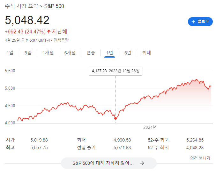Click the arrow icon in the learn-more button
Image resolution: width=223 pixels, height=174 pixels.
142,163
